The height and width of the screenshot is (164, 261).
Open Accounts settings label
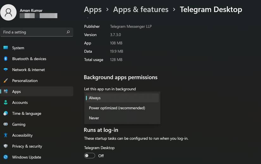pyautogui.click(x=20, y=102)
